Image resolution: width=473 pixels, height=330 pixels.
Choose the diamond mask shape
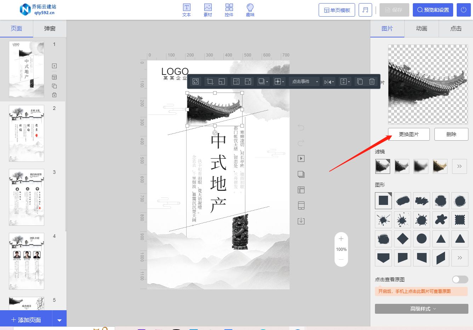tap(403, 239)
